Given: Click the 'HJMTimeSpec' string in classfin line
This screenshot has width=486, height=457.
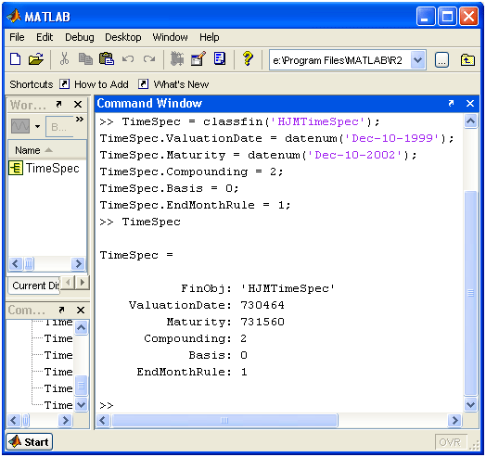Looking at the screenshot, I should click(318, 121).
